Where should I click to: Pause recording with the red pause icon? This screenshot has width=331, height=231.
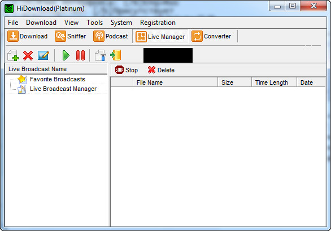pyautogui.click(x=80, y=55)
